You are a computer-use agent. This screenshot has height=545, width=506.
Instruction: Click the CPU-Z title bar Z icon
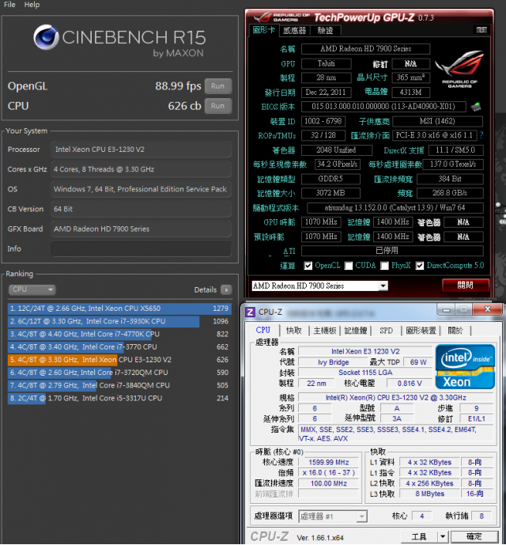[x=250, y=312]
